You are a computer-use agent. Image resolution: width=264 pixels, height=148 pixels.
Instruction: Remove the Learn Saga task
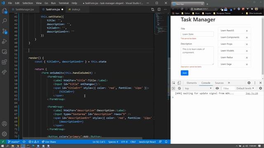[247, 65]
